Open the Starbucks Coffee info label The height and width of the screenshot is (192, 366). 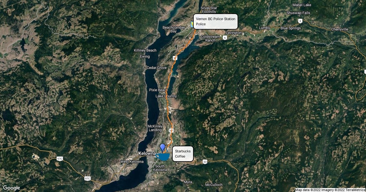(x=183, y=154)
